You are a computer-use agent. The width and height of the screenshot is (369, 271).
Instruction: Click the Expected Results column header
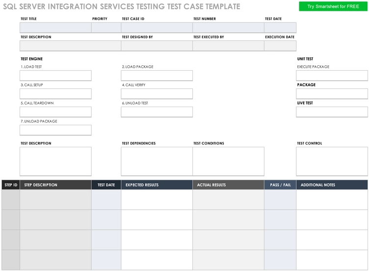point(157,185)
